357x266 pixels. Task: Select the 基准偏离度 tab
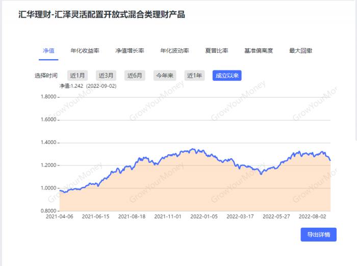pyautogui.click(x=259, y=51)
